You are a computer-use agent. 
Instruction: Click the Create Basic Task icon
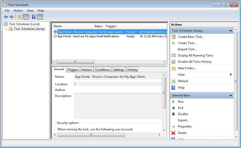173,37
